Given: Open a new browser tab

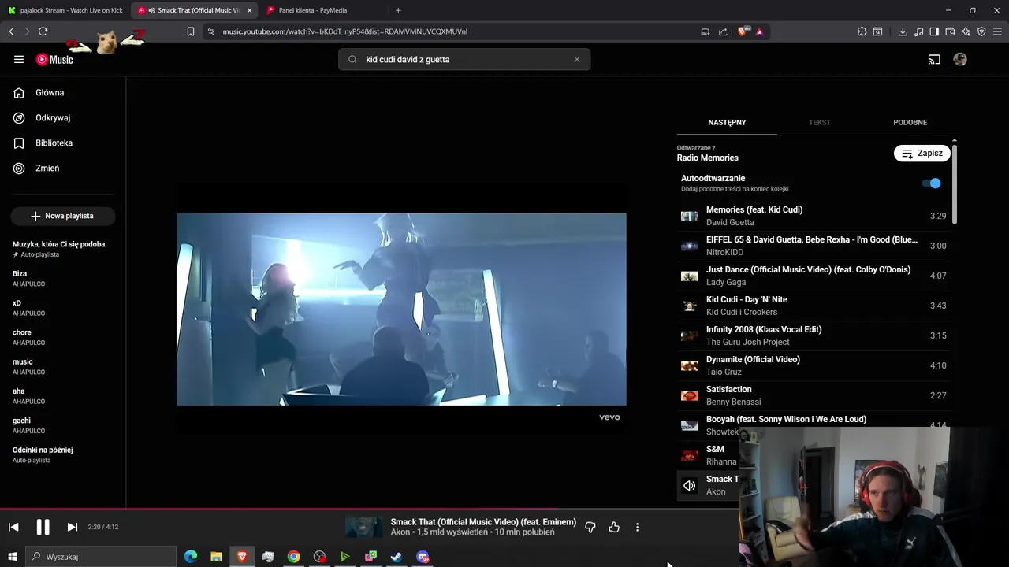Looking at the screenshot, I should pyautogui.click(x=398, y=10).
